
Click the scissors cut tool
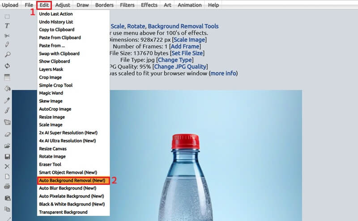point(7,36)
